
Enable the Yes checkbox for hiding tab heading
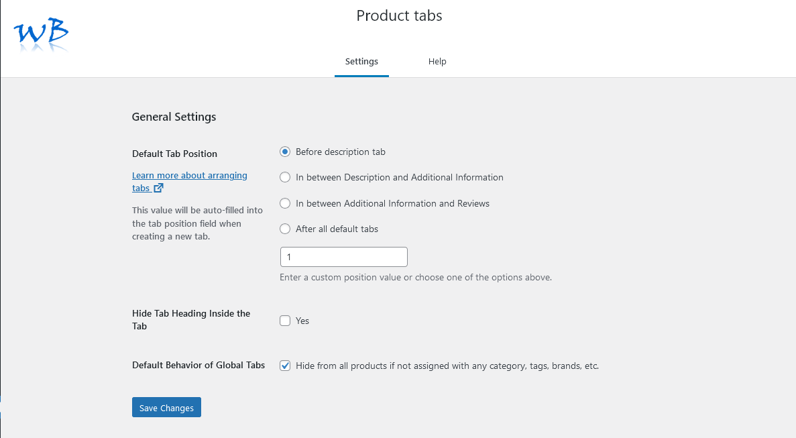pos(285,321)
